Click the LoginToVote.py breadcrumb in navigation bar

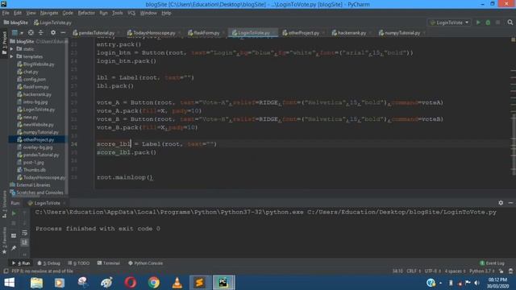(52, 23)
